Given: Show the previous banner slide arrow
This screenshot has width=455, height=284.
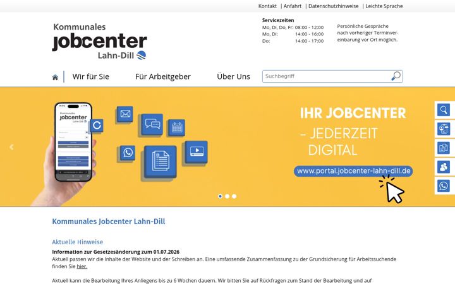Looking at the screenshot, I should [11, 147].
